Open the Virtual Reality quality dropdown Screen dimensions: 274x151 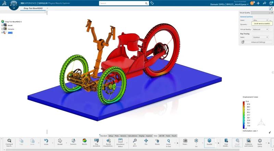pyautogui.click(x=260, y=29)
